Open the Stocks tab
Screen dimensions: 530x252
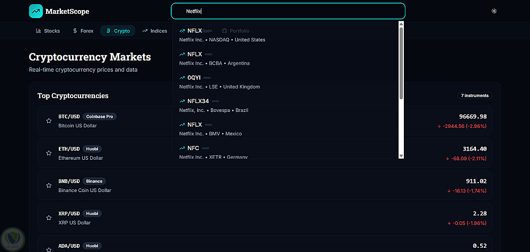tap(48, 31)
